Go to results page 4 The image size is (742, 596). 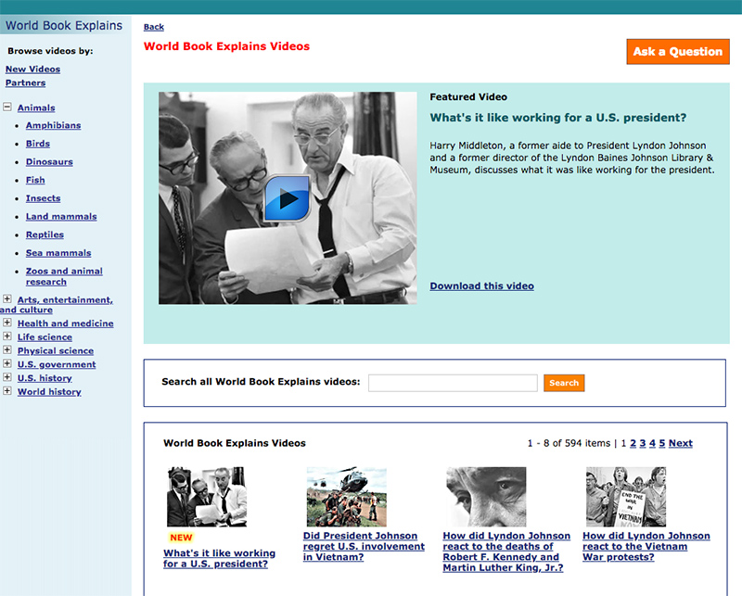tap(652, 443)
